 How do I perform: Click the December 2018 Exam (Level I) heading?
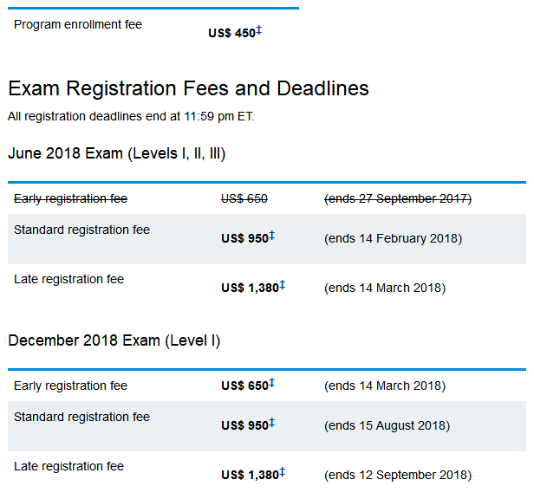click(x=114, y=340)
